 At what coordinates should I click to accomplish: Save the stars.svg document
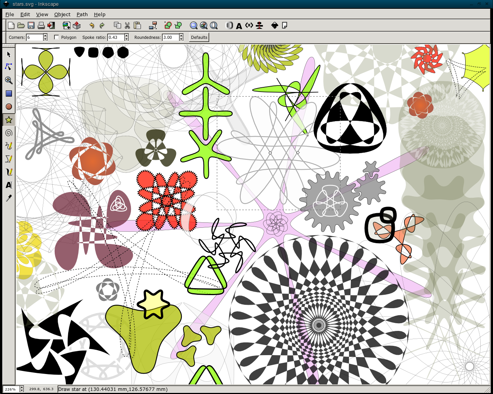tap(30, 25)
